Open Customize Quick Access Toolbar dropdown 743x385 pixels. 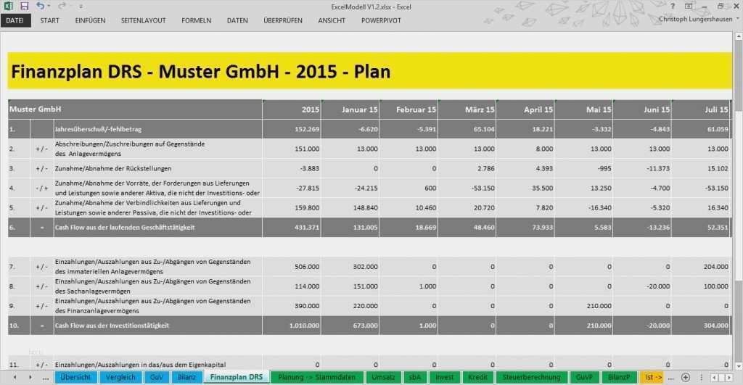click(81, 7)
